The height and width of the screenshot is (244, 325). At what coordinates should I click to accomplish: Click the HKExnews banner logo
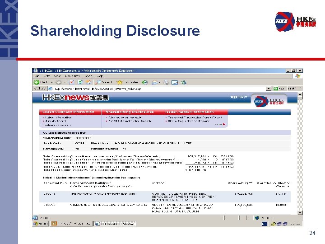pyautogui.click(x=75, y=97)
